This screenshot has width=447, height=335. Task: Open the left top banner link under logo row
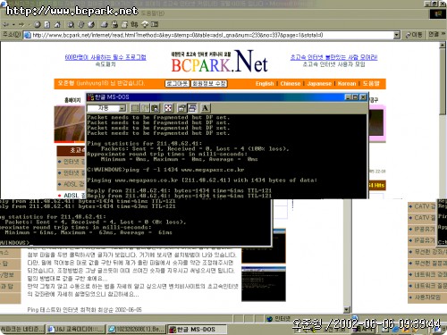tap(105, 57)
